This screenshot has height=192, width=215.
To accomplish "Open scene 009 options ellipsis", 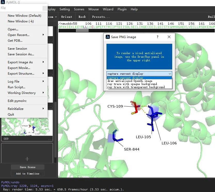I will (x=50, y=139).
